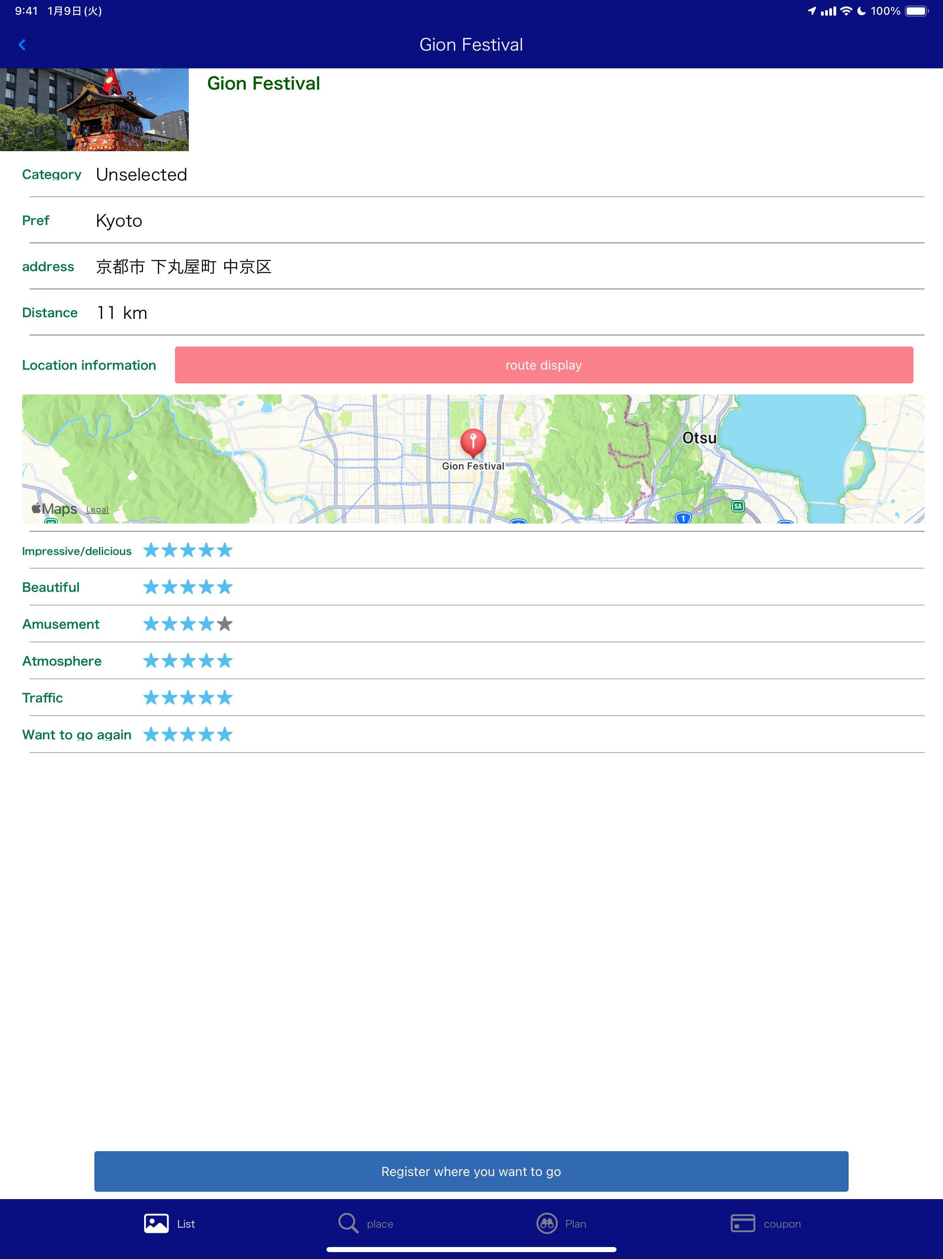This screenshot has width=943, height=1259.
Task: Open the Legal link on map
Action: (x=97, y=510)
